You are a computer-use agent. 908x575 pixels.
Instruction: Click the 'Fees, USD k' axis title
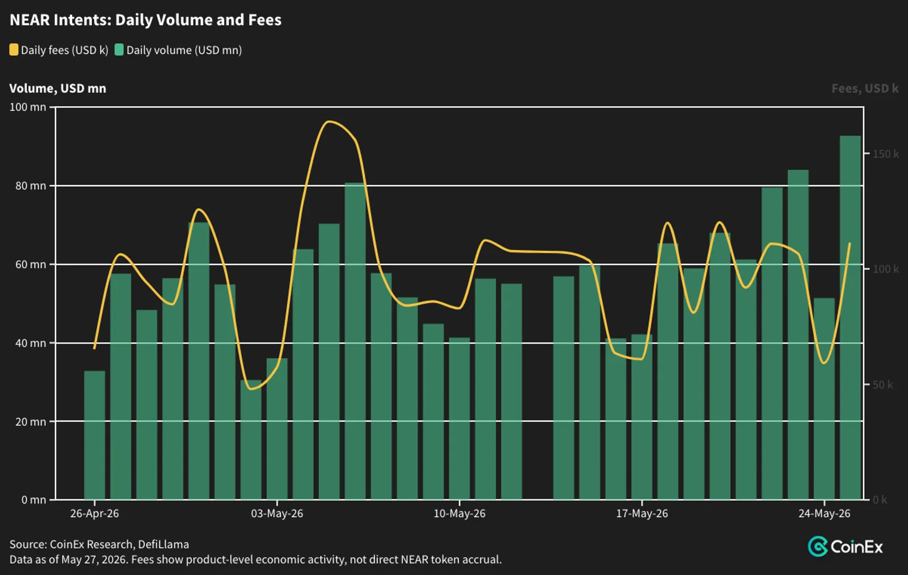coord(865,89)
